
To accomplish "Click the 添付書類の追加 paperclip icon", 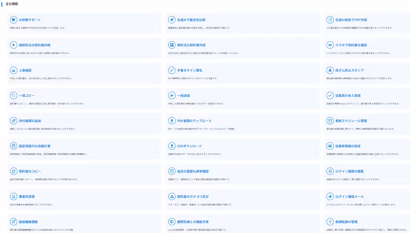I will click(14, 121).
